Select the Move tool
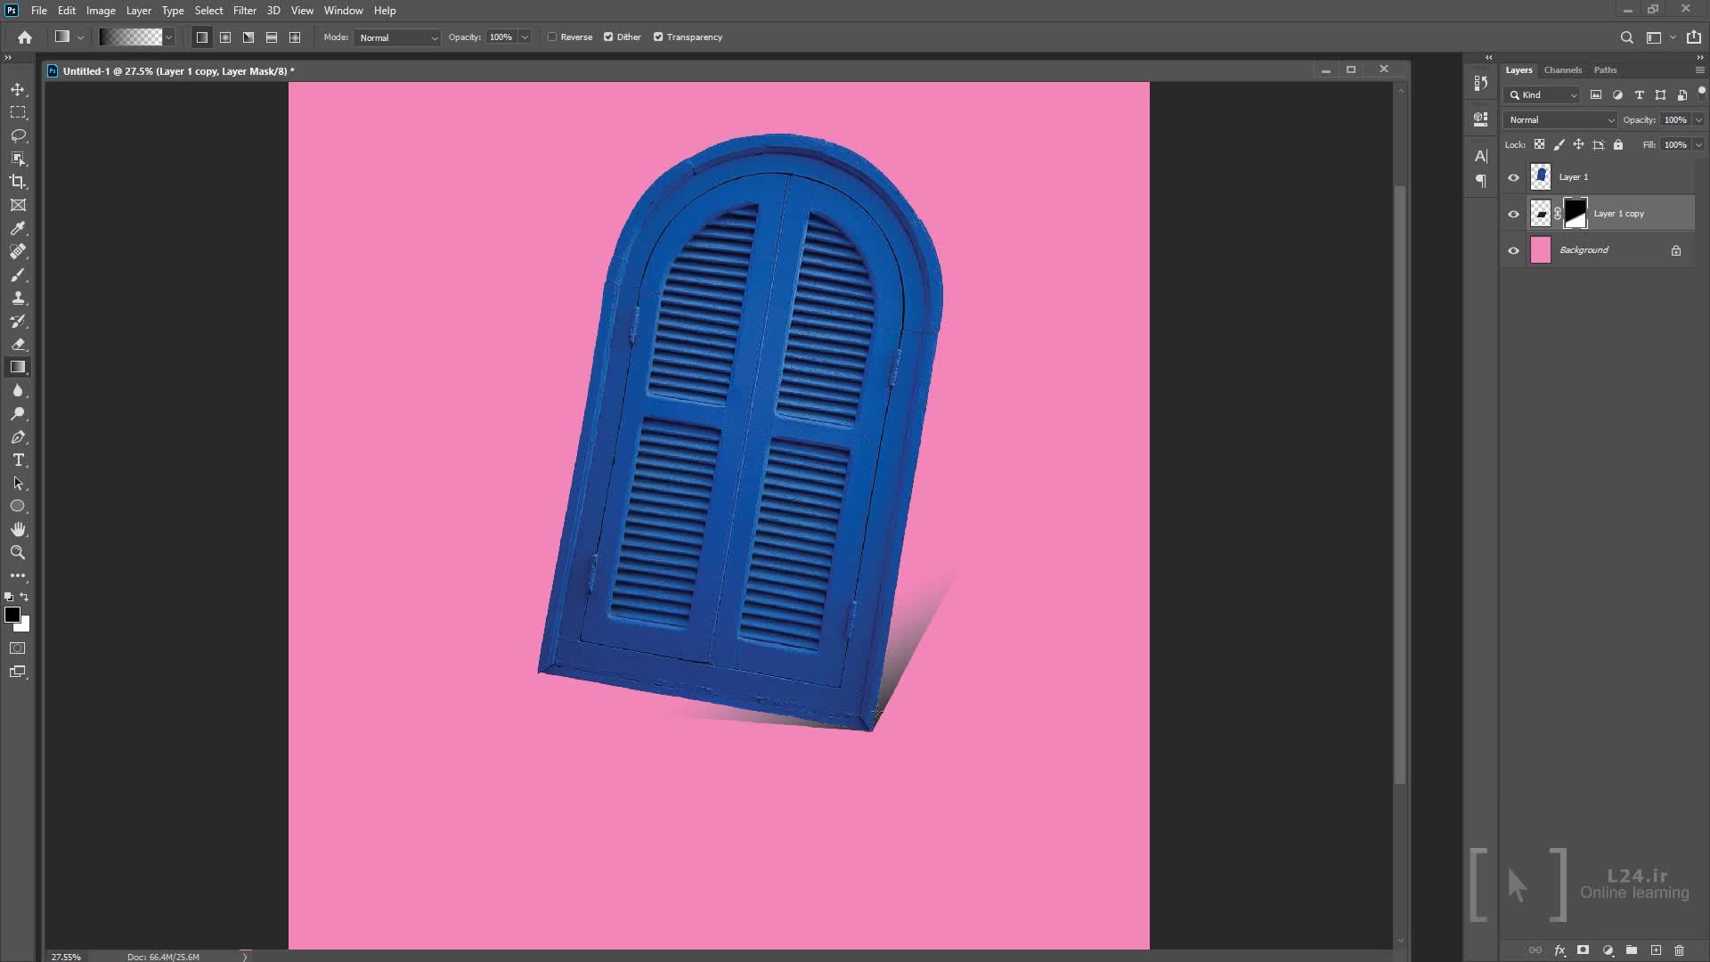 tap(18, 90)
